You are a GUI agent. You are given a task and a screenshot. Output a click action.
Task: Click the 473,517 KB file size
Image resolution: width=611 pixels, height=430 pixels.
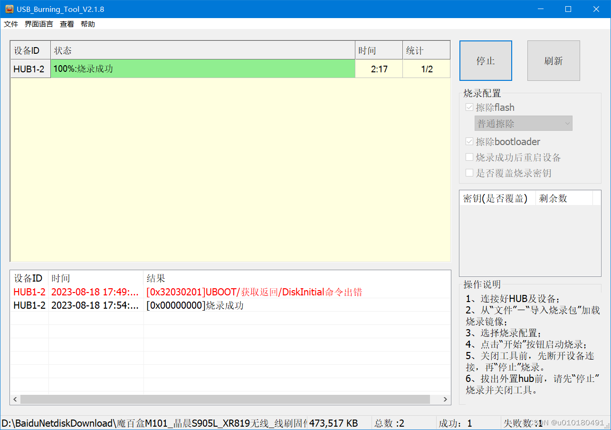[x=334, y=423]
